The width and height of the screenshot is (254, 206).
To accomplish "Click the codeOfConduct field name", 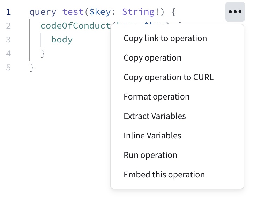I will tap(75, 26).
